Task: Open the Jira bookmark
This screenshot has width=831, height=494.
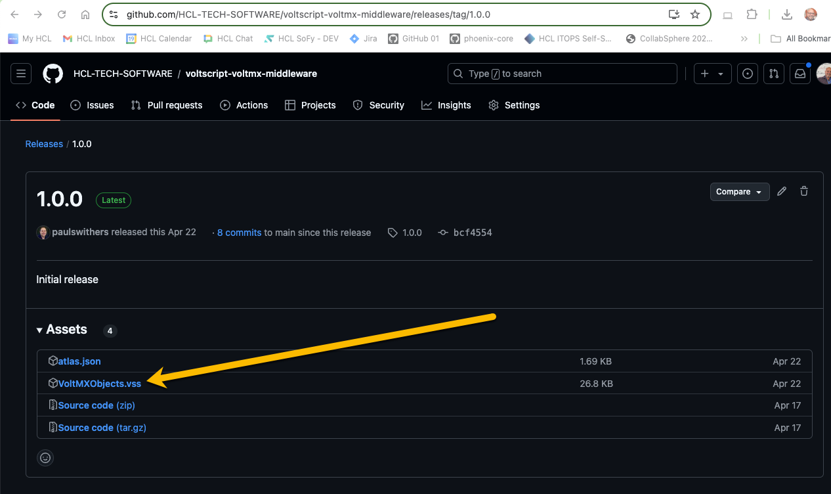Action: tap(364, 39)
